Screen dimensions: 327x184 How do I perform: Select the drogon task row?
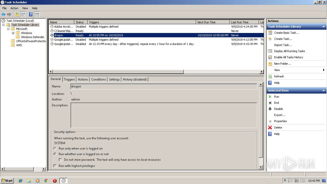coord(156,35)
